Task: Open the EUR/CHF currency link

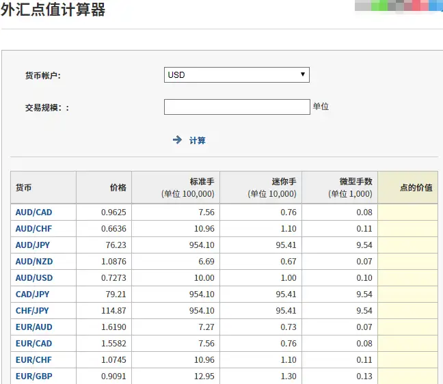Action: 33,359
